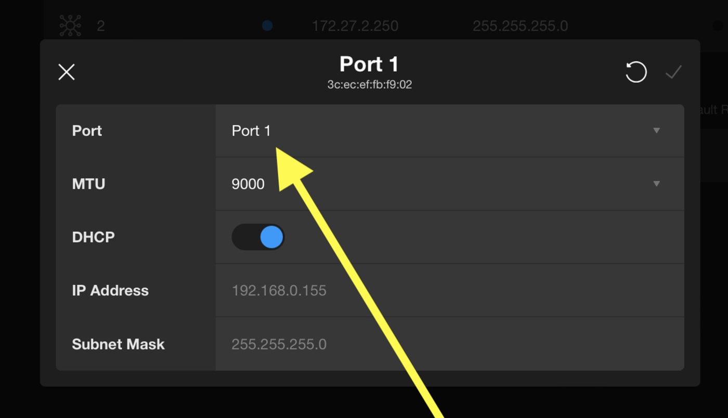Expand the Port dropdown arrow
The width and height of the screenshot is (728, 418).
pyautogui.click(x=656, y=130)
